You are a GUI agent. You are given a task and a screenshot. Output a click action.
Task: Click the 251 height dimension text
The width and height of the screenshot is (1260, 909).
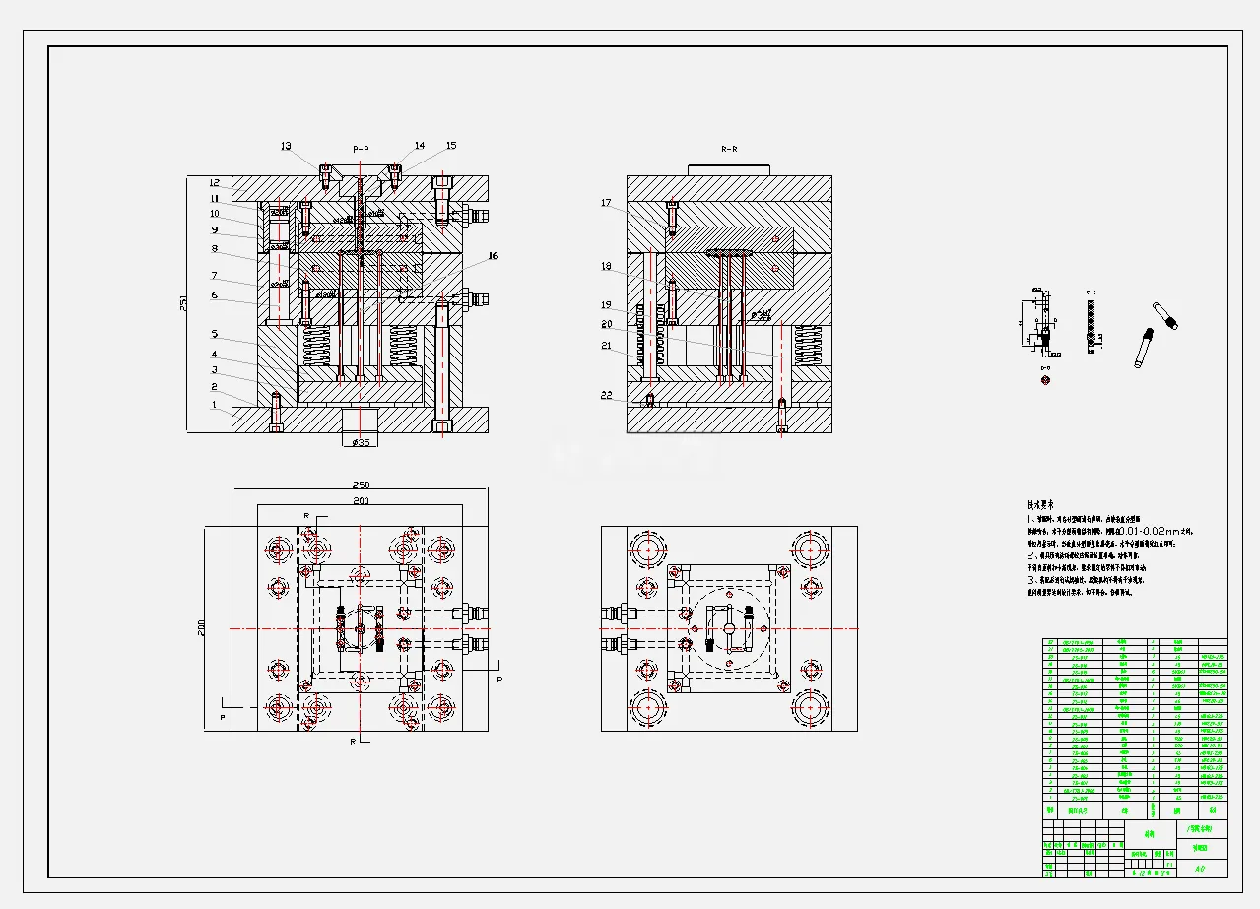182,304
